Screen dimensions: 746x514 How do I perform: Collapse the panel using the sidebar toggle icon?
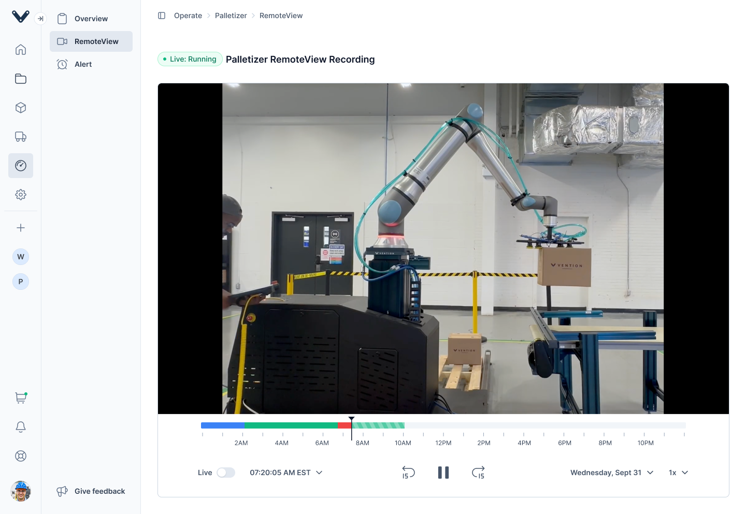coord(162,16)
